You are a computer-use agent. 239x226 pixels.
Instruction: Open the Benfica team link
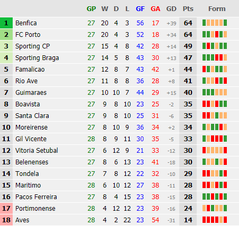point(26,23)
